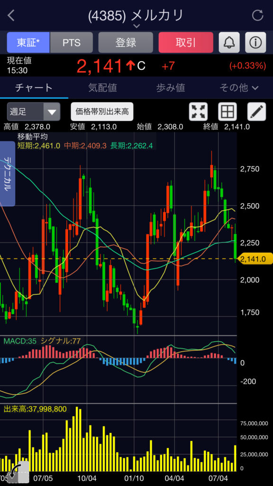Tap the 07/05 date axis label
273x486 pixels.
(43, 478)
